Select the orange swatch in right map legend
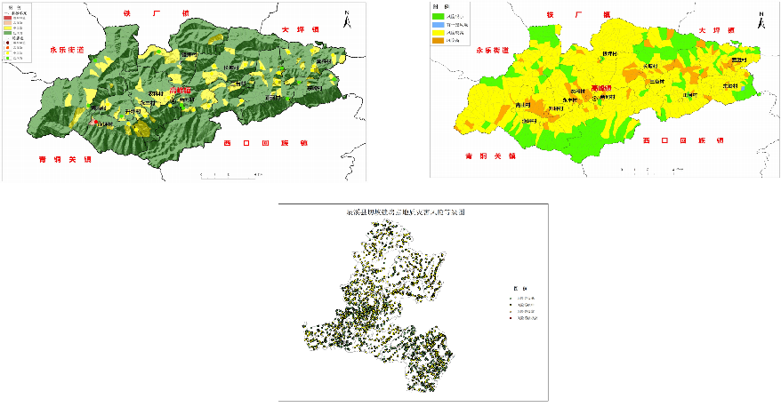This screenshot has height=407, width=781. pos(439,41)
